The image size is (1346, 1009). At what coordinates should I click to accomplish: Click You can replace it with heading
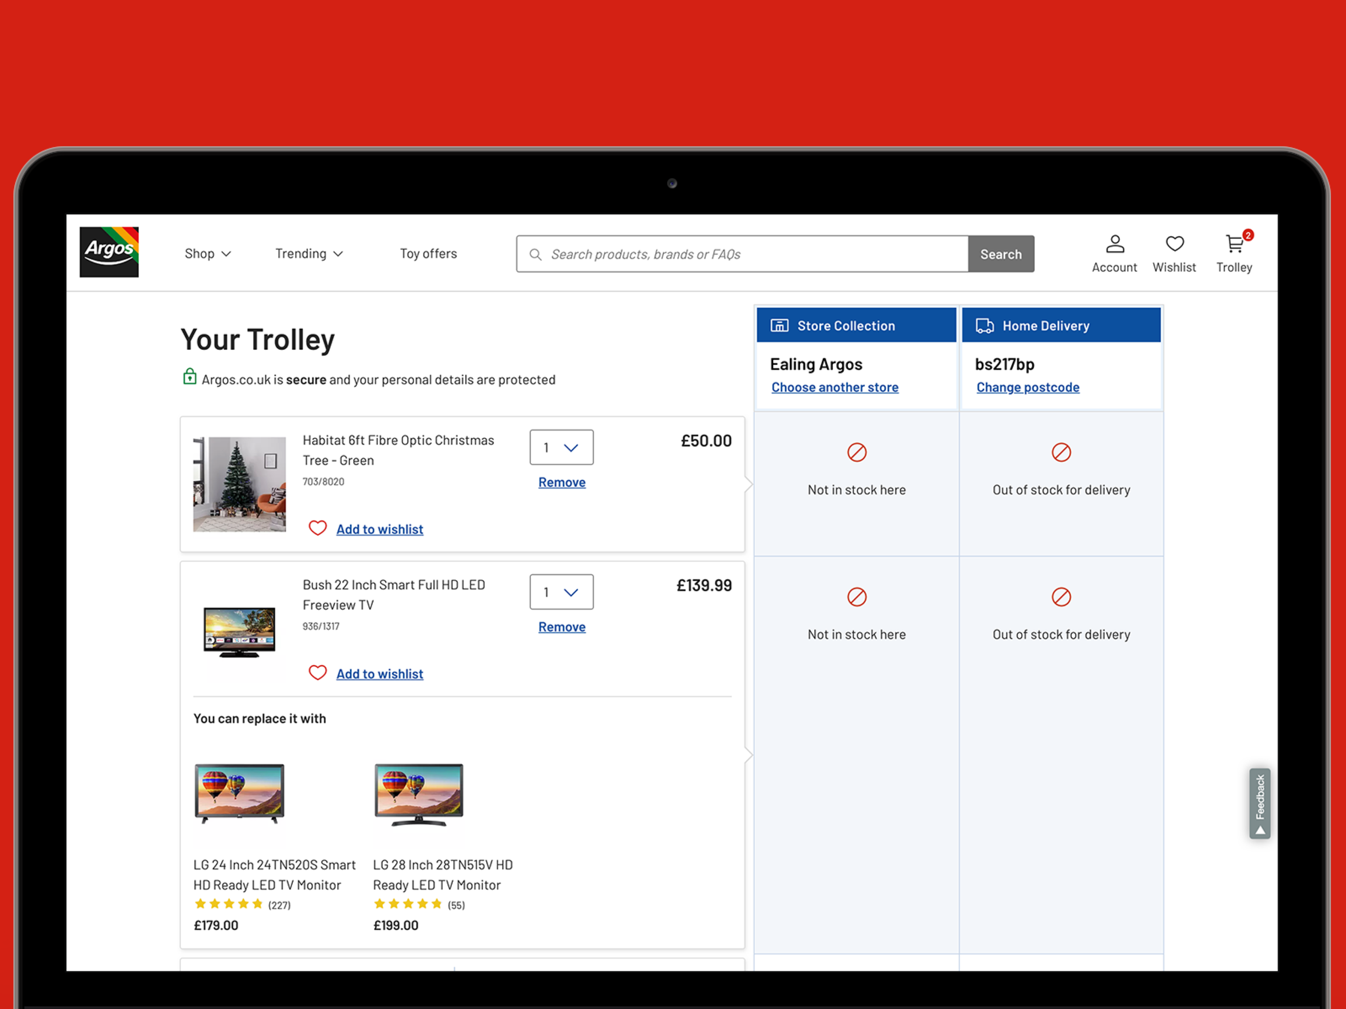point(260,719)
